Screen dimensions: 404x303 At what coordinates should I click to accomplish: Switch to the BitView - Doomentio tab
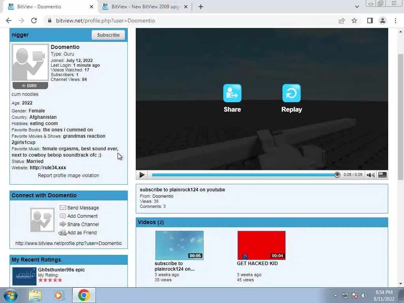pyautogui.click(x=49, y=7)
